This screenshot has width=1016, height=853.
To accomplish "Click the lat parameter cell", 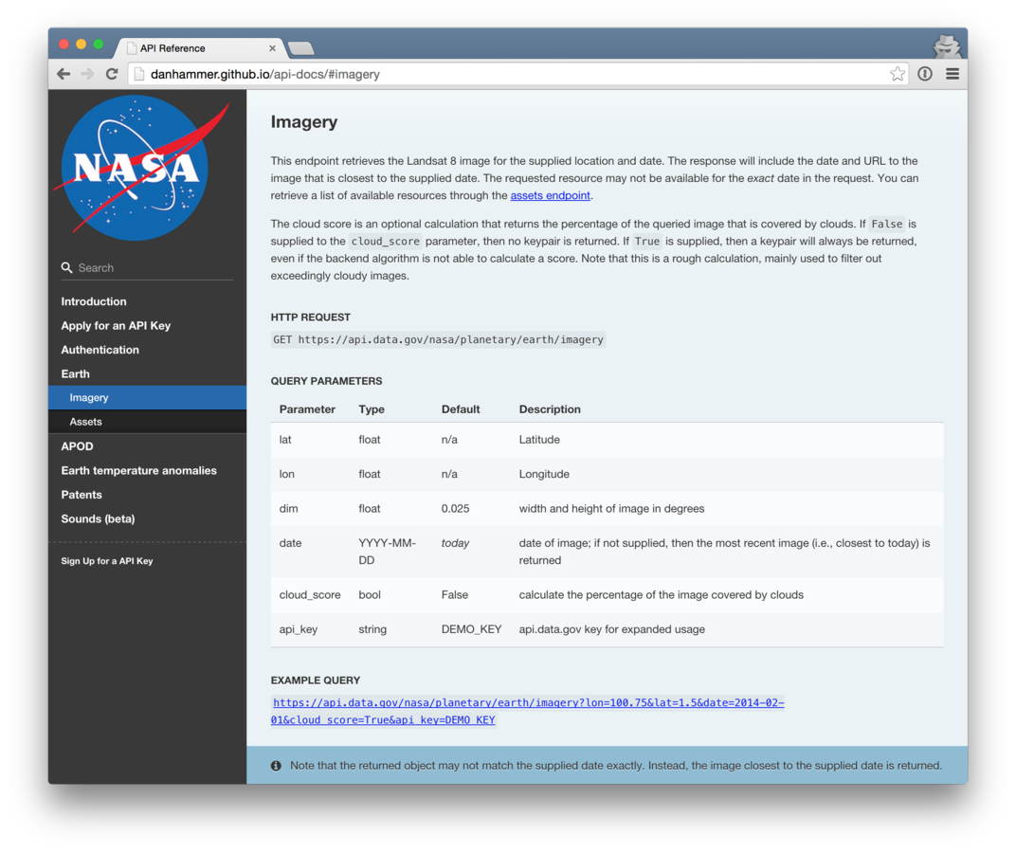I will (285, 439).
